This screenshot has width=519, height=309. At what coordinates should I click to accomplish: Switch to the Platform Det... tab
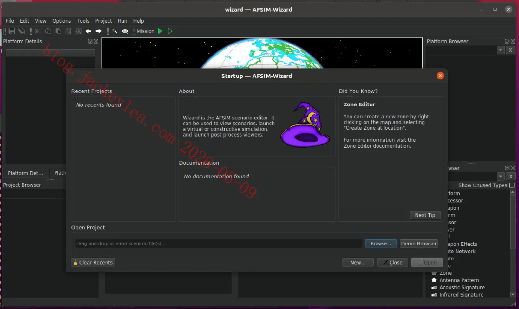pos(25,173)
